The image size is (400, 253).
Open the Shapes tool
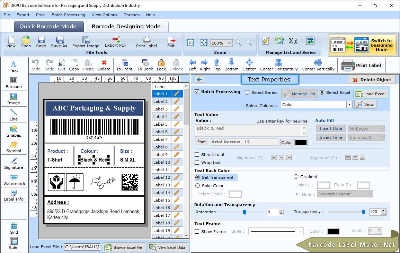[x=14, y=131]
